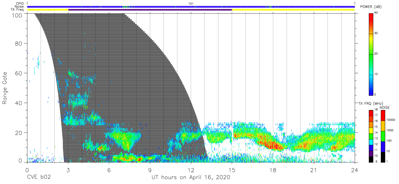
Task: Click the 20 tick on Range Gate axis
Action: (19, 133)
